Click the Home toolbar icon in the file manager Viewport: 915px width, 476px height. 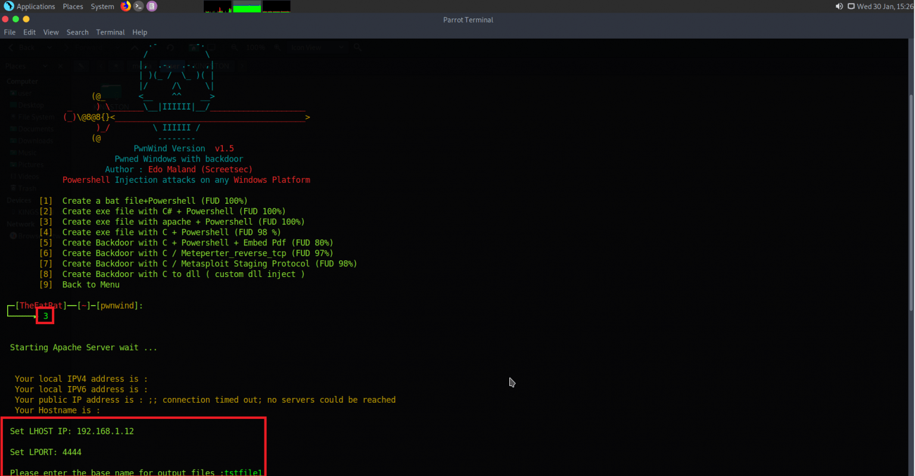tap(194, 48)
